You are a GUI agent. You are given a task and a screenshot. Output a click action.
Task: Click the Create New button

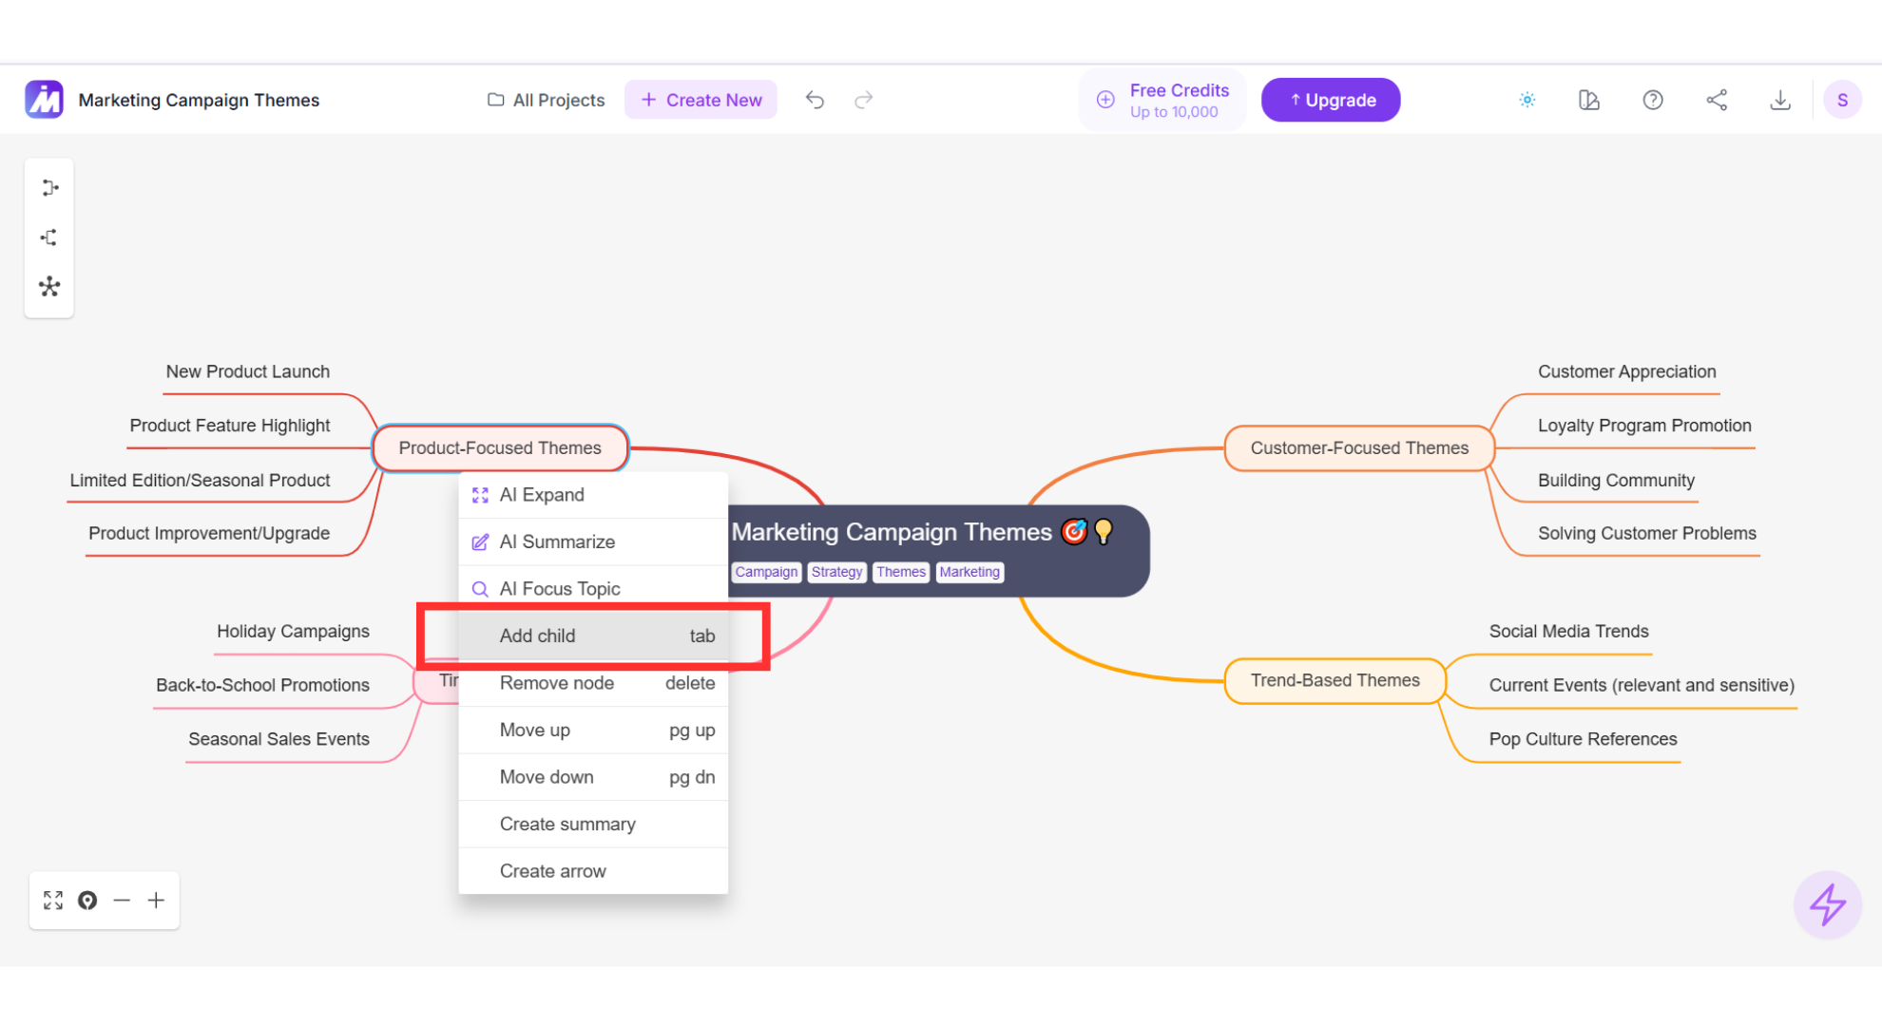tap(701, 100)
